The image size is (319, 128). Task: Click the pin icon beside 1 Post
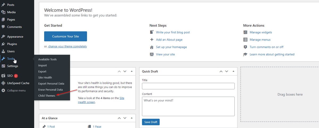(44, 127)
